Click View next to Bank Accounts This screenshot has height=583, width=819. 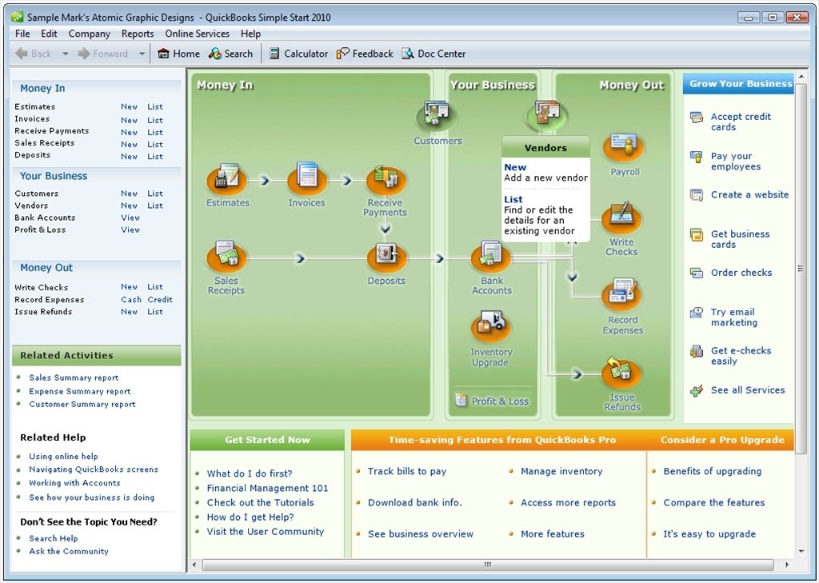tap(130, 218)
